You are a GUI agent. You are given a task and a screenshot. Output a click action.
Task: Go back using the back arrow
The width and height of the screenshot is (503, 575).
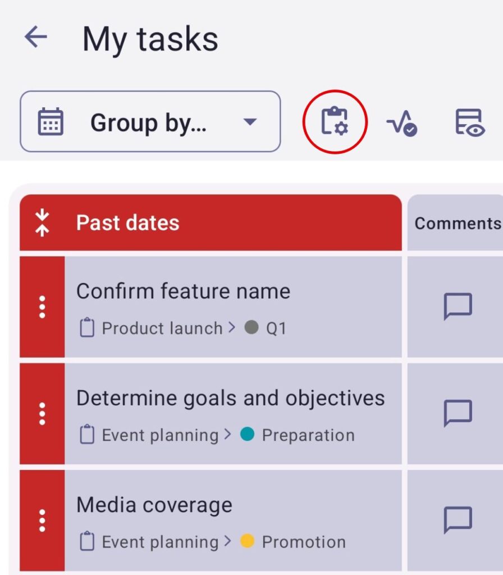36,38
